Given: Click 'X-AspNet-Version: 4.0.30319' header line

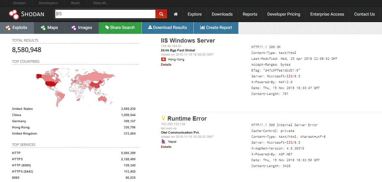Looking at the screenshot, I should click(278, 149).
